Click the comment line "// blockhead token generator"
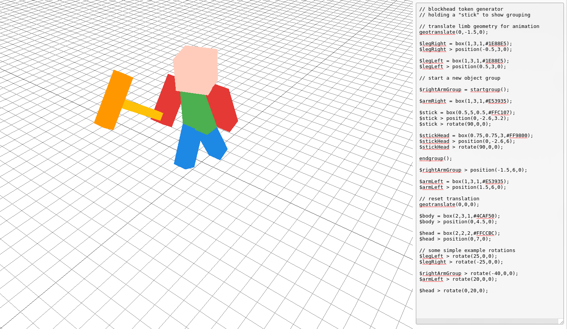567x329 pixels. (x=461, y=9)
